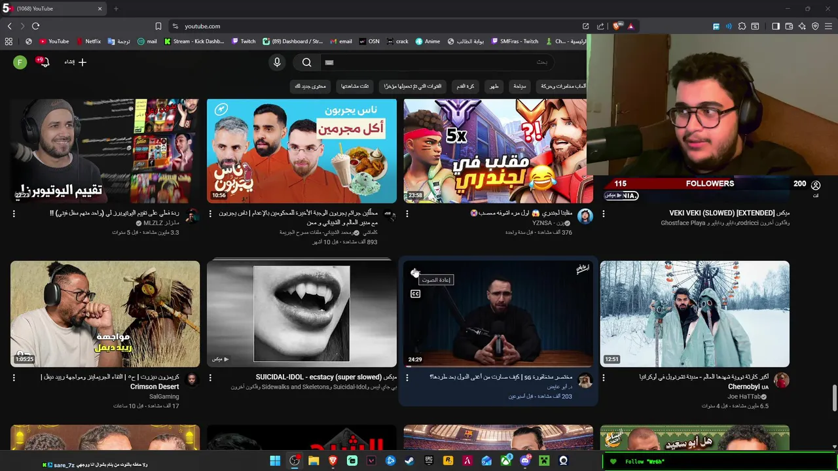
Task: Open more options for YZNSA video
Action: click(x=407, y=213)
